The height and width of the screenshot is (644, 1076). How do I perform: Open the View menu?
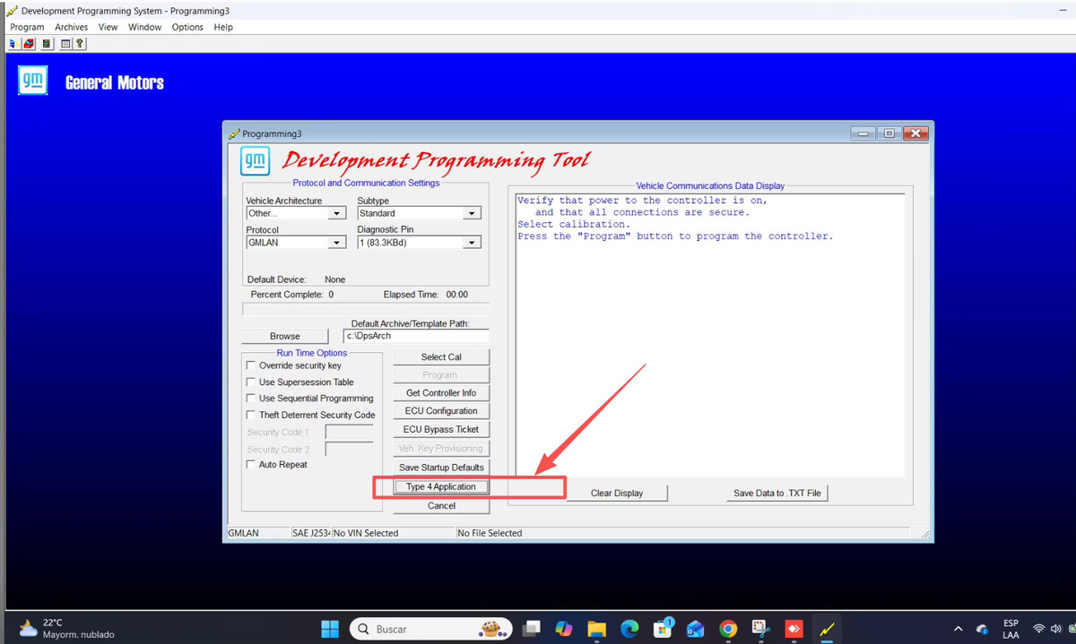point(108,27)
